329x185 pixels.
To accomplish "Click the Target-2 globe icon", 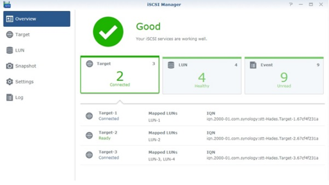I will 89,135.
